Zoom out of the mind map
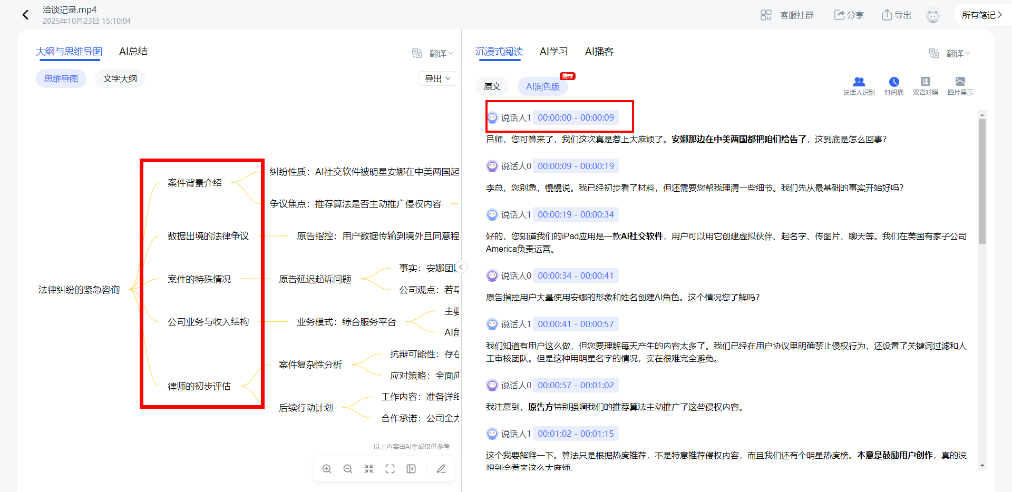This screenshot has height=492, width=1012. (x=348, y=469)
